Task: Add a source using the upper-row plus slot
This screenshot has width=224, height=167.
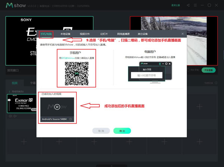Action: [x=199, y=107]
